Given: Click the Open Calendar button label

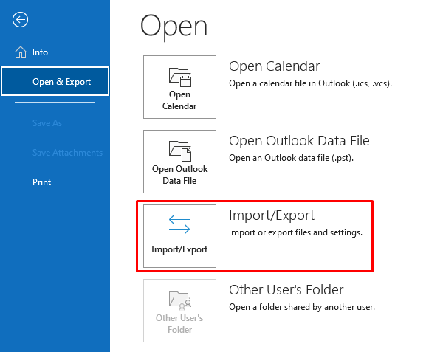Looking at the screenshot, I should tap(179, 100).
